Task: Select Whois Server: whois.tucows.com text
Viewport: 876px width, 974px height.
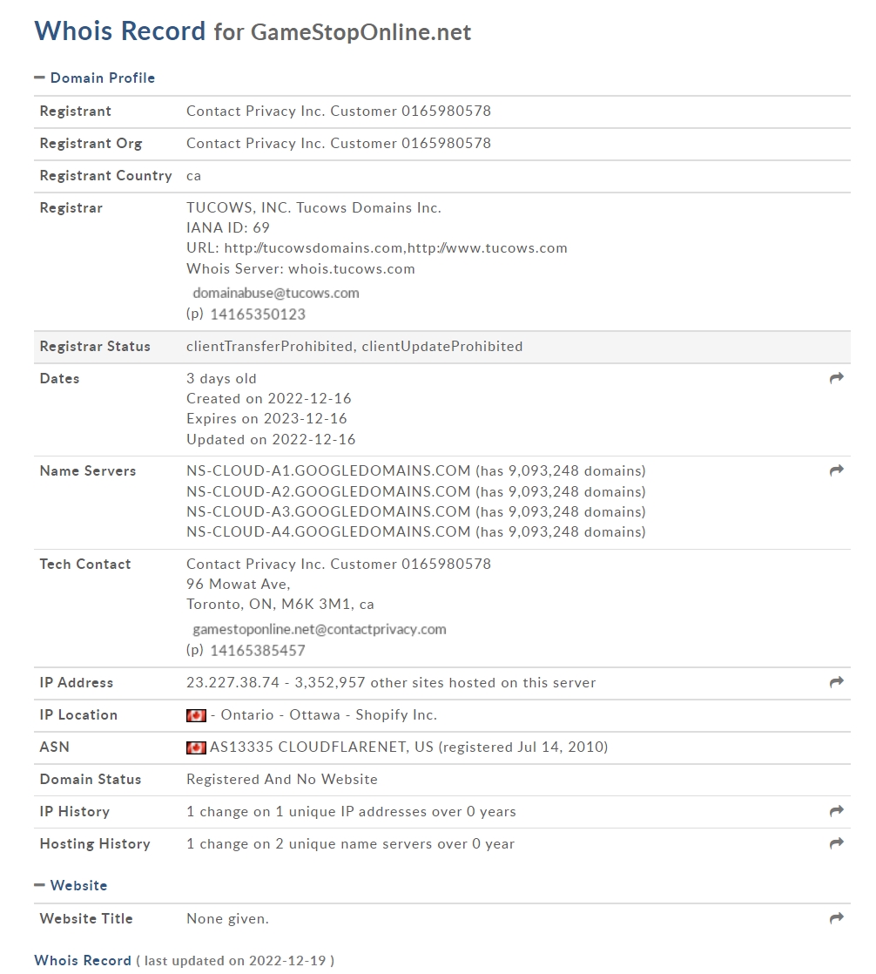Action: [300, 269]
